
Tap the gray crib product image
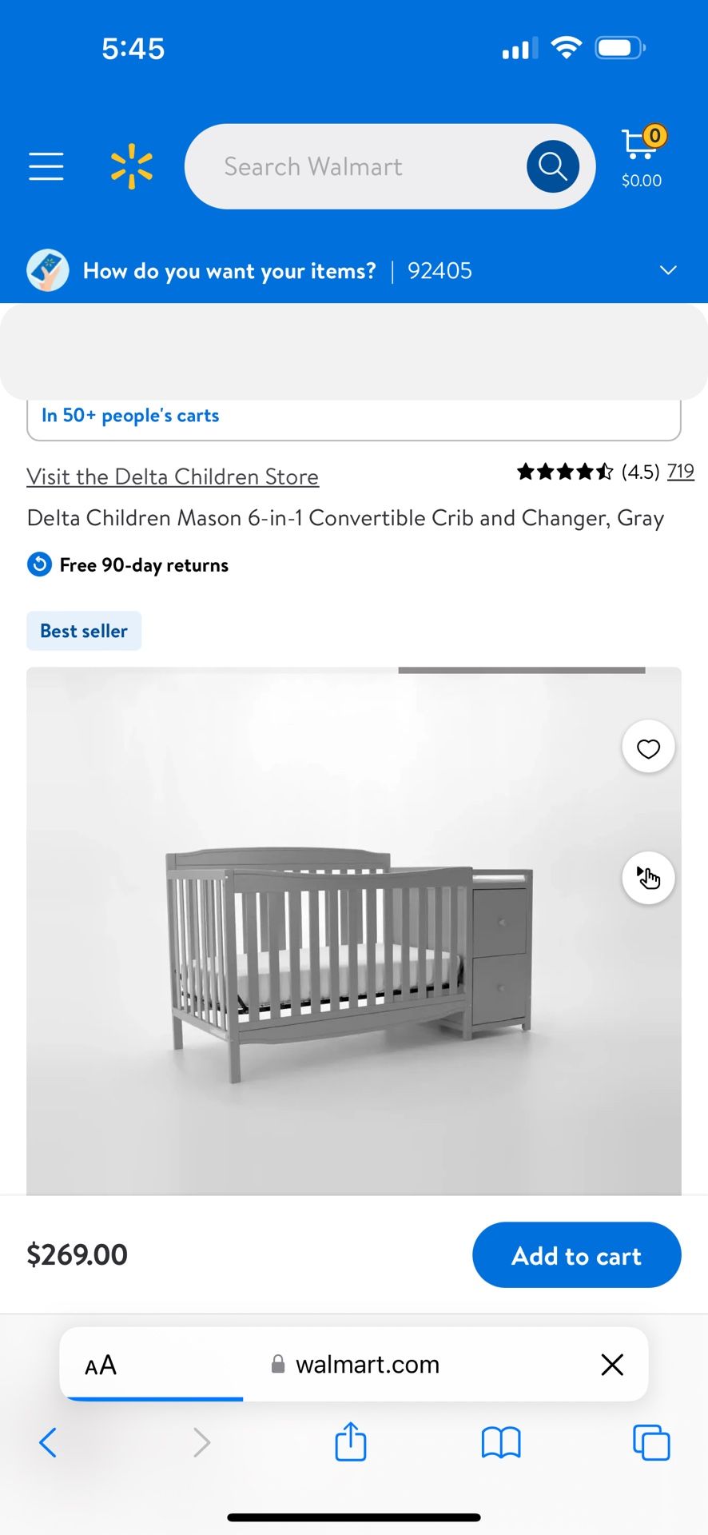[x=348, y=959]
